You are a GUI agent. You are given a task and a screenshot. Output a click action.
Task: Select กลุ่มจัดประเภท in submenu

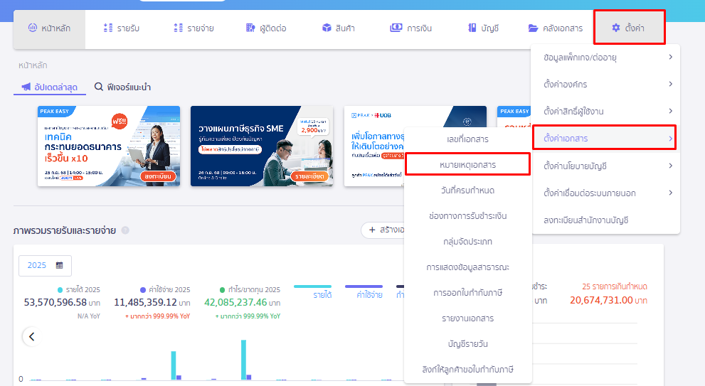[x=467, y=242]
